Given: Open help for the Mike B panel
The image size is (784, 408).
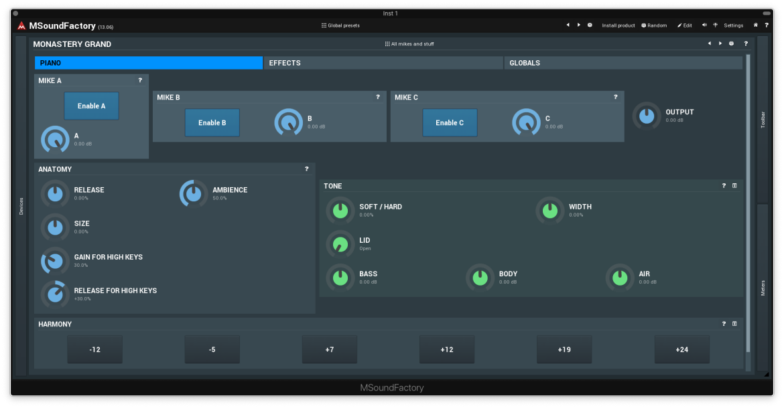Looking at the screenshot, I should click(378, 97).
